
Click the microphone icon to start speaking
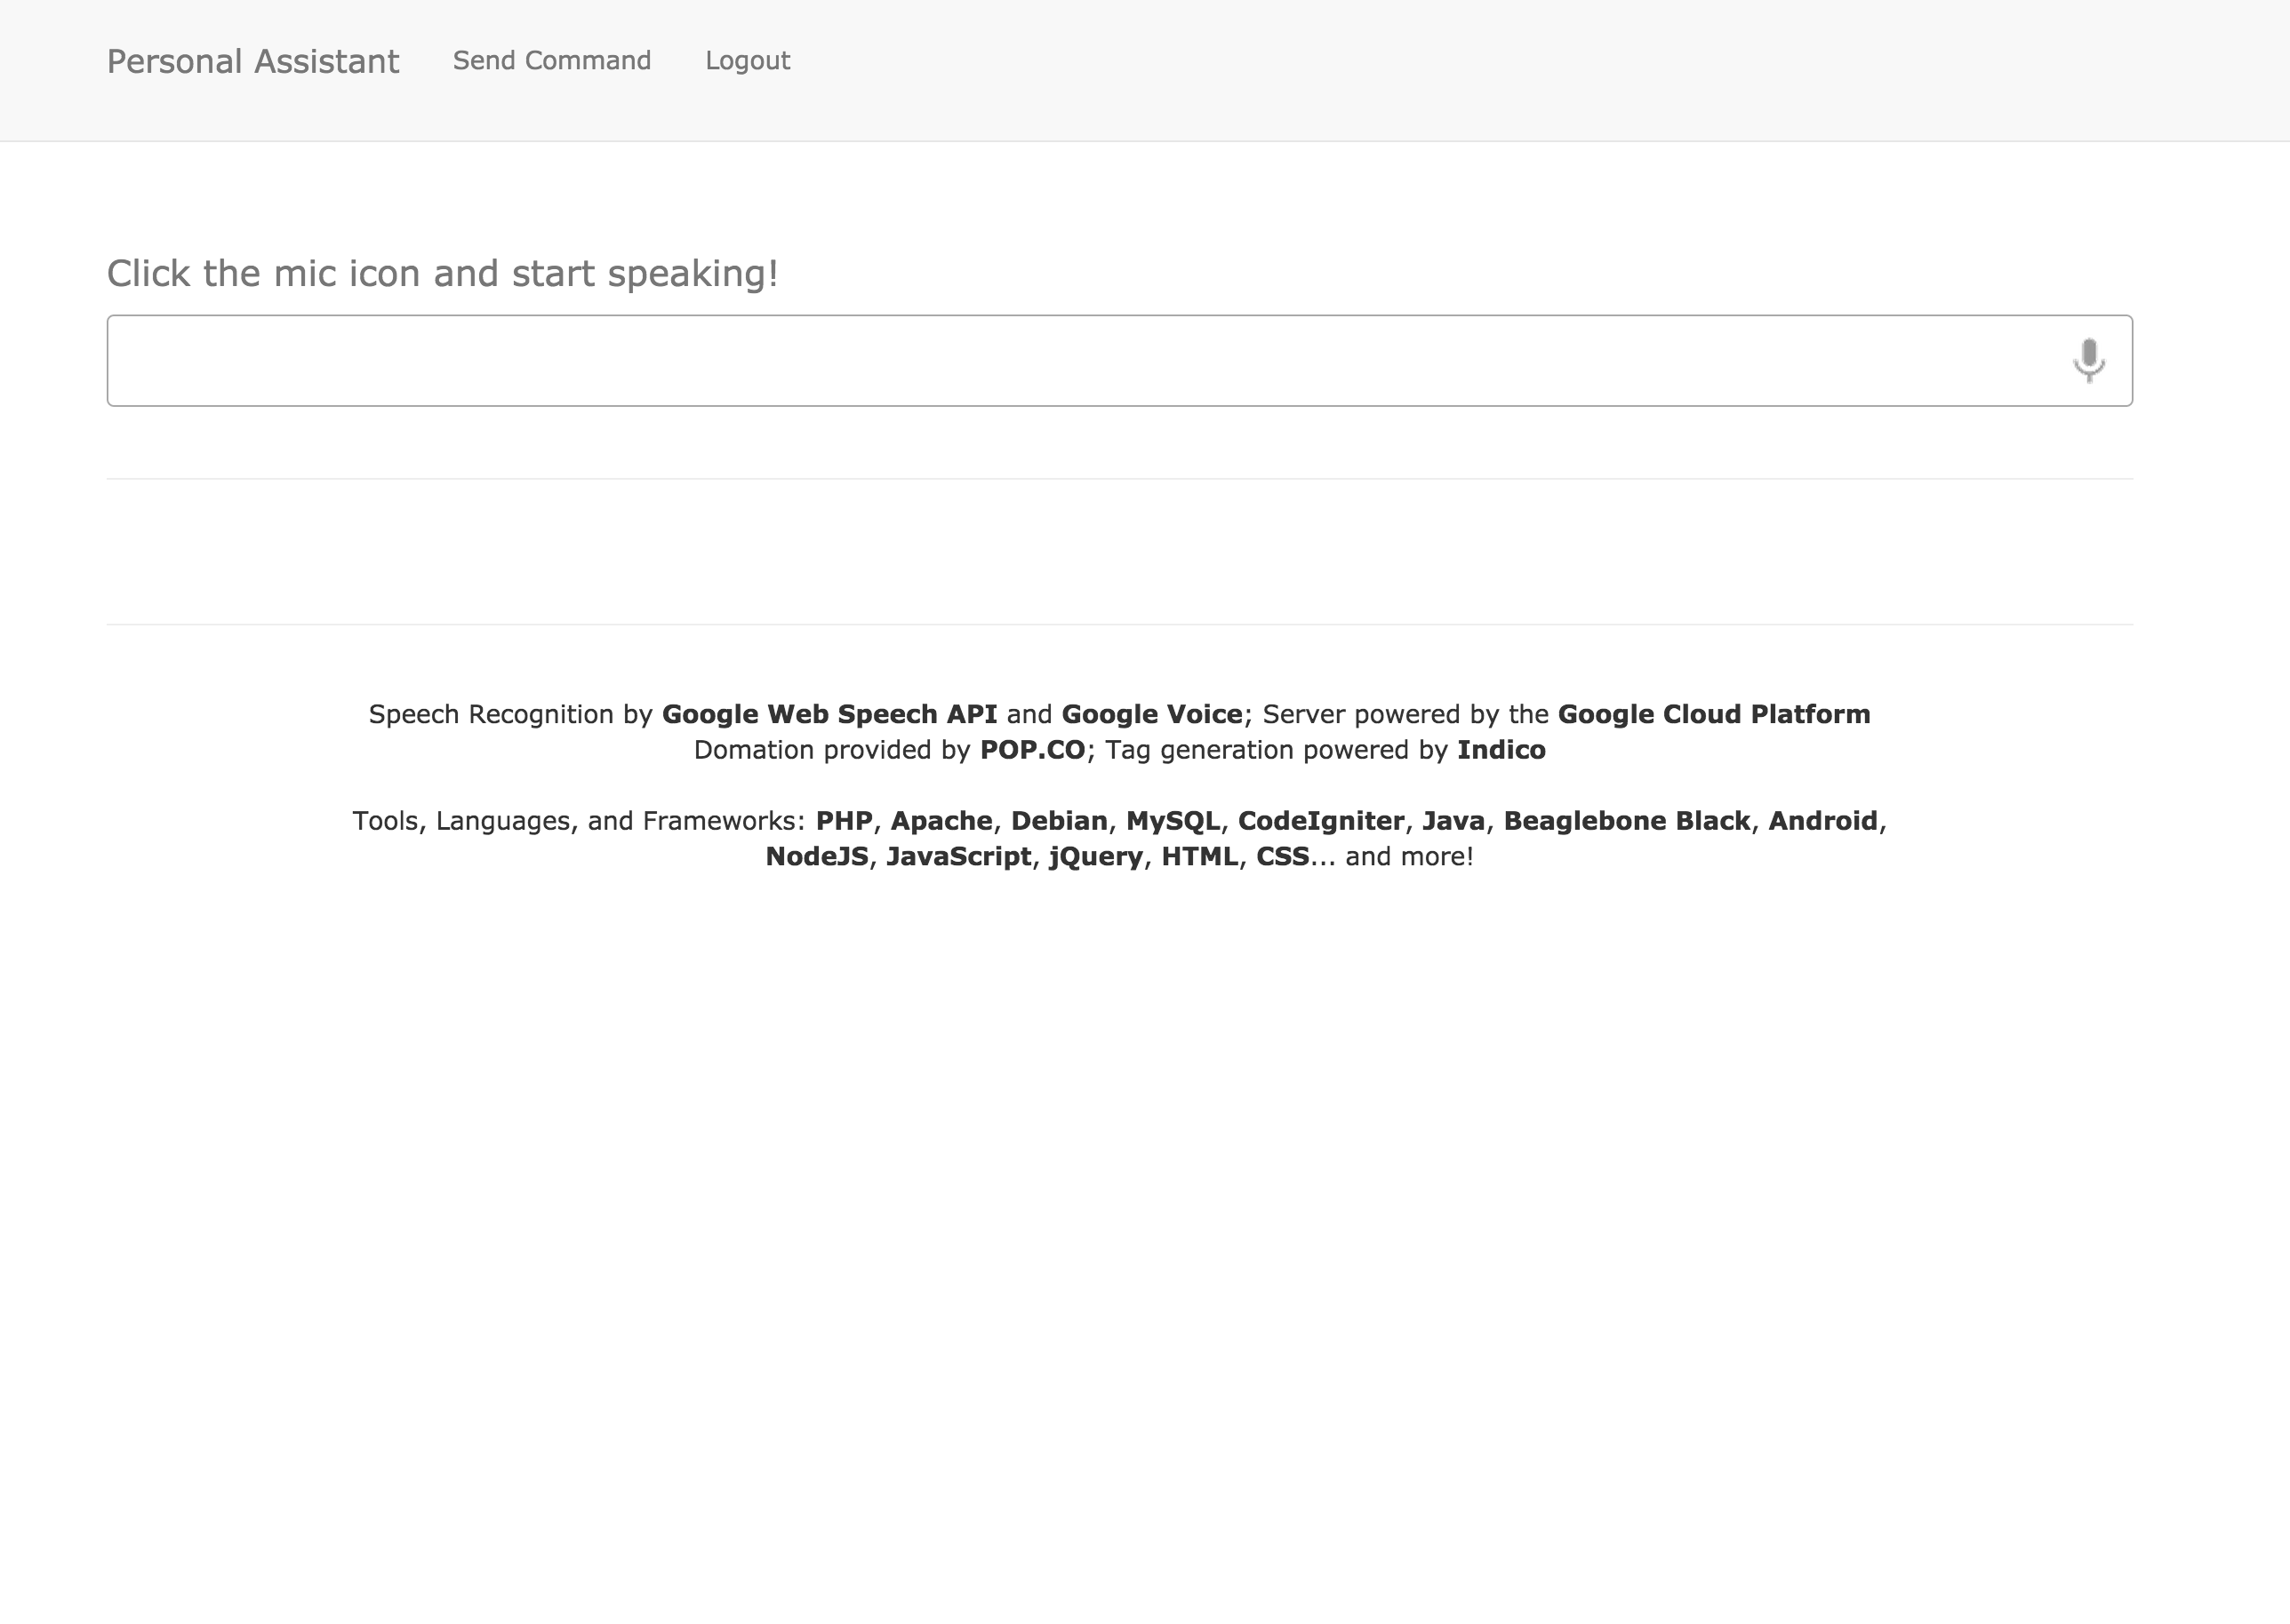point(2088,360)
